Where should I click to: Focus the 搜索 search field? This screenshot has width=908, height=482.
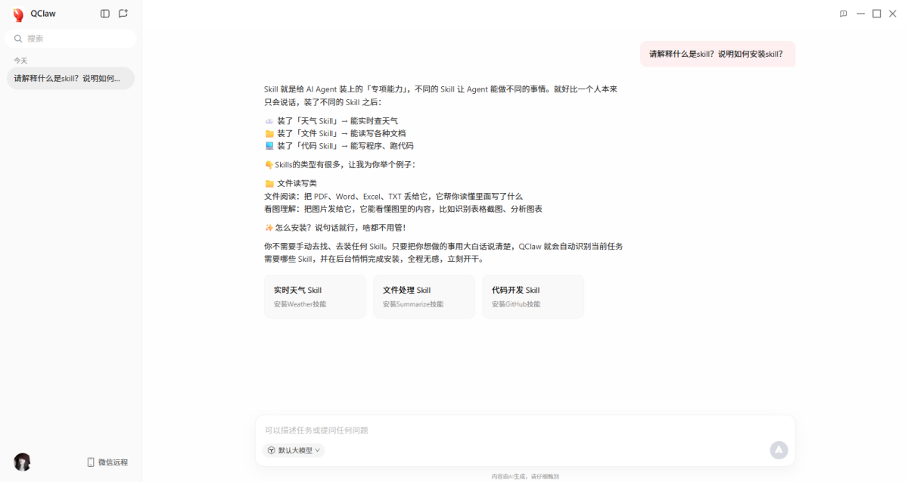(x=76, y=39)
